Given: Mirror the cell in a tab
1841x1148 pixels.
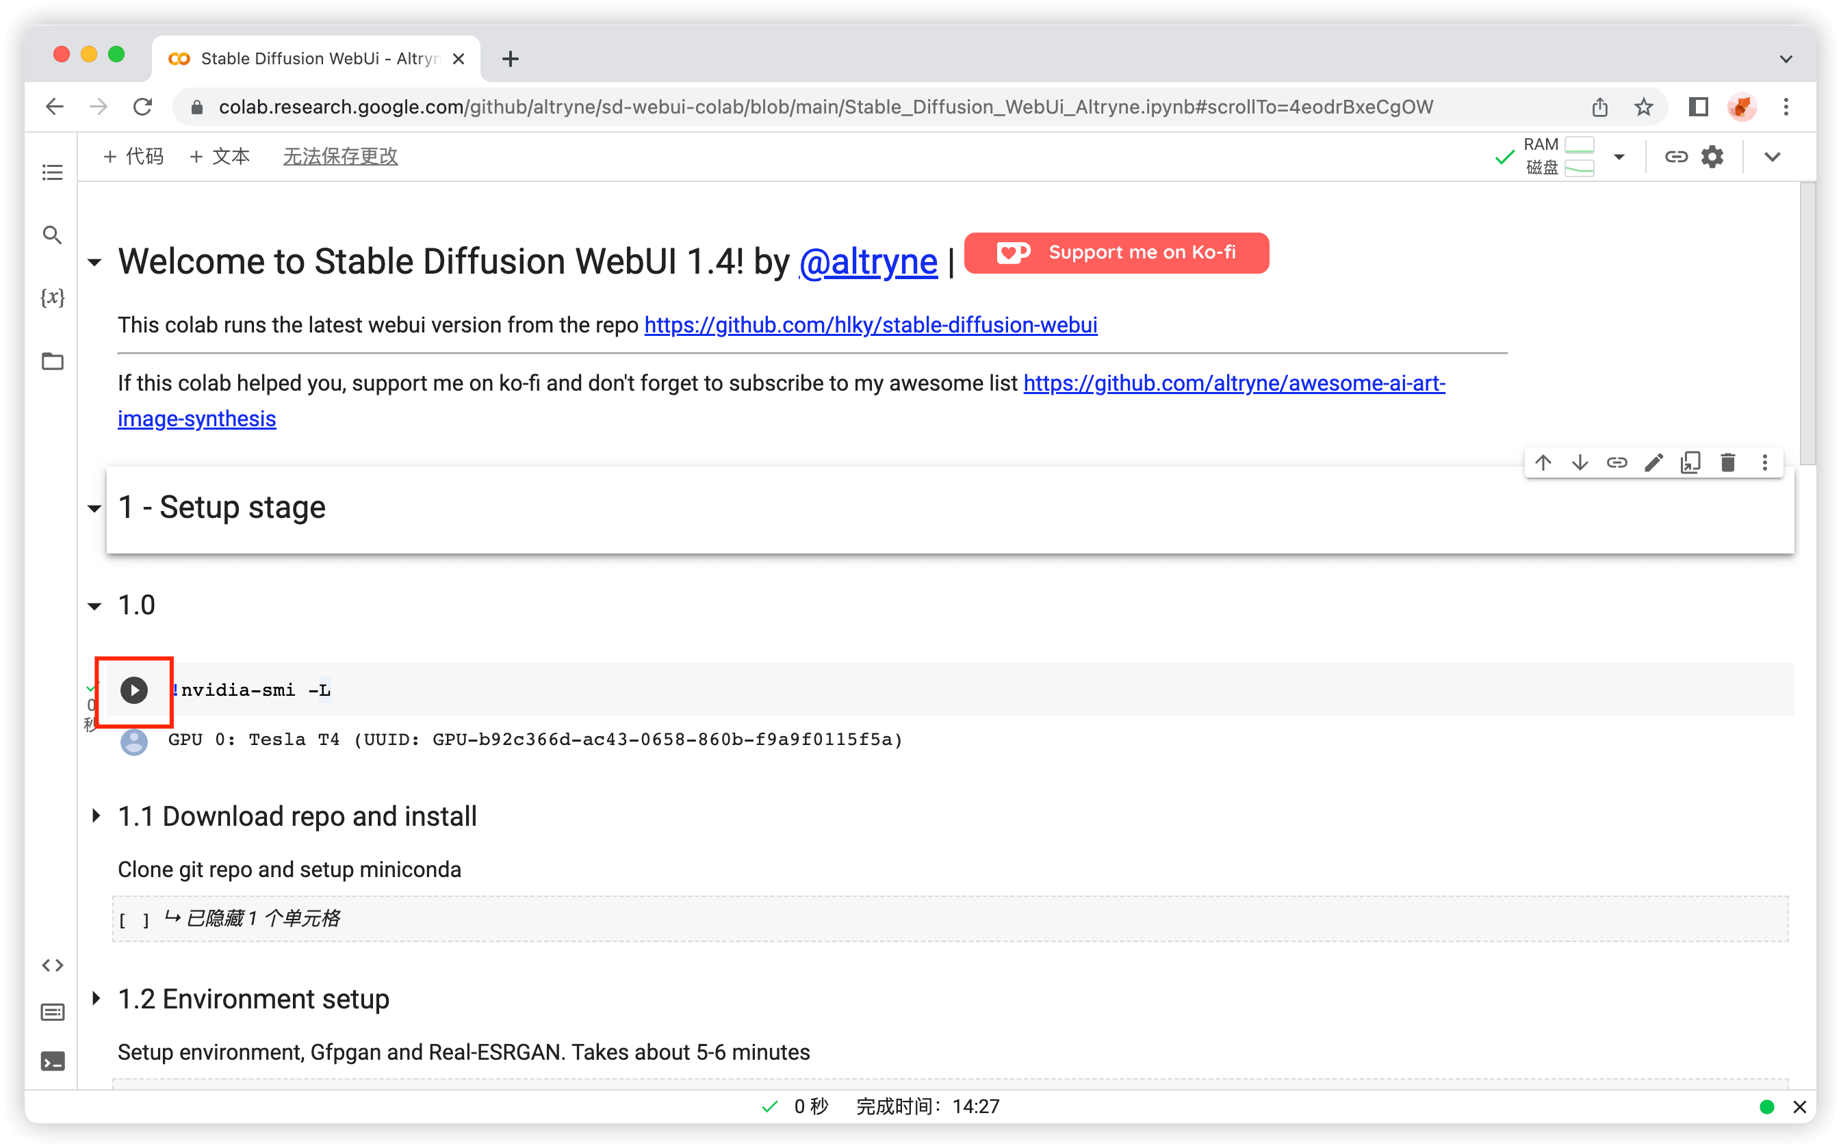Looking at the screenshot, I should point(1690,462).
